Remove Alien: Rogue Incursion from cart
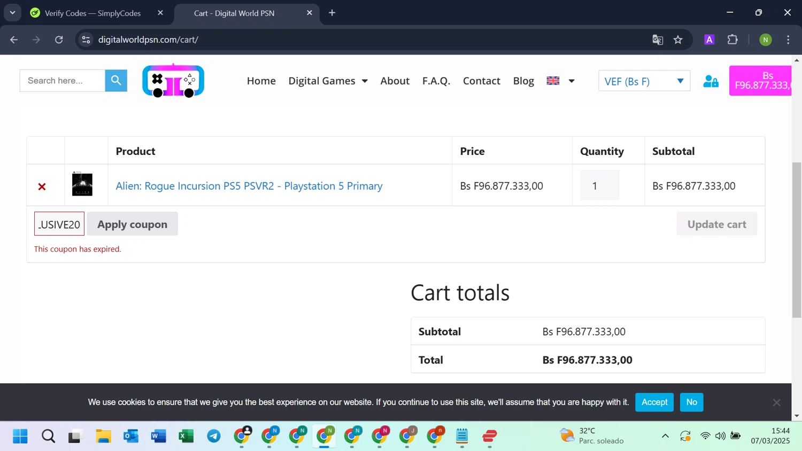The height and width of the screenshot is (451, 802). [42, 186]
